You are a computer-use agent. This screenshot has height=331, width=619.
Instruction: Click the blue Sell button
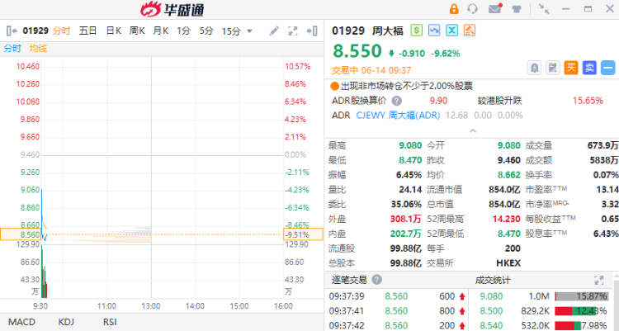click(589, 68)
